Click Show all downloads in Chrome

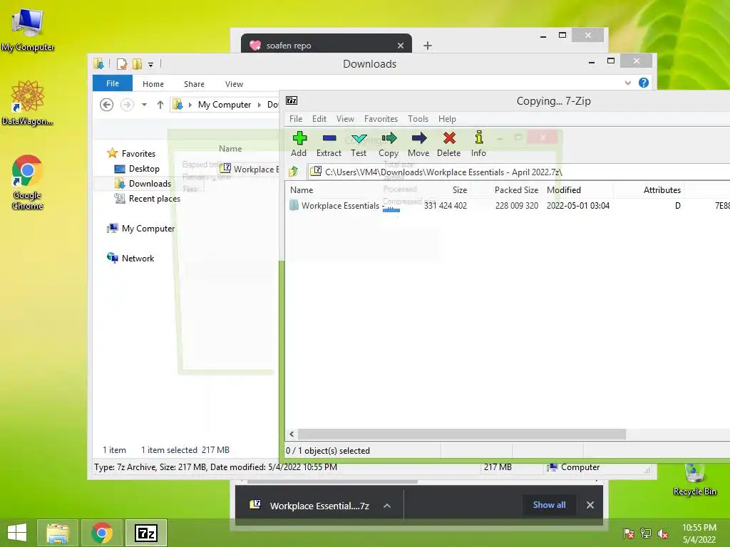click(x=550, y=505)
